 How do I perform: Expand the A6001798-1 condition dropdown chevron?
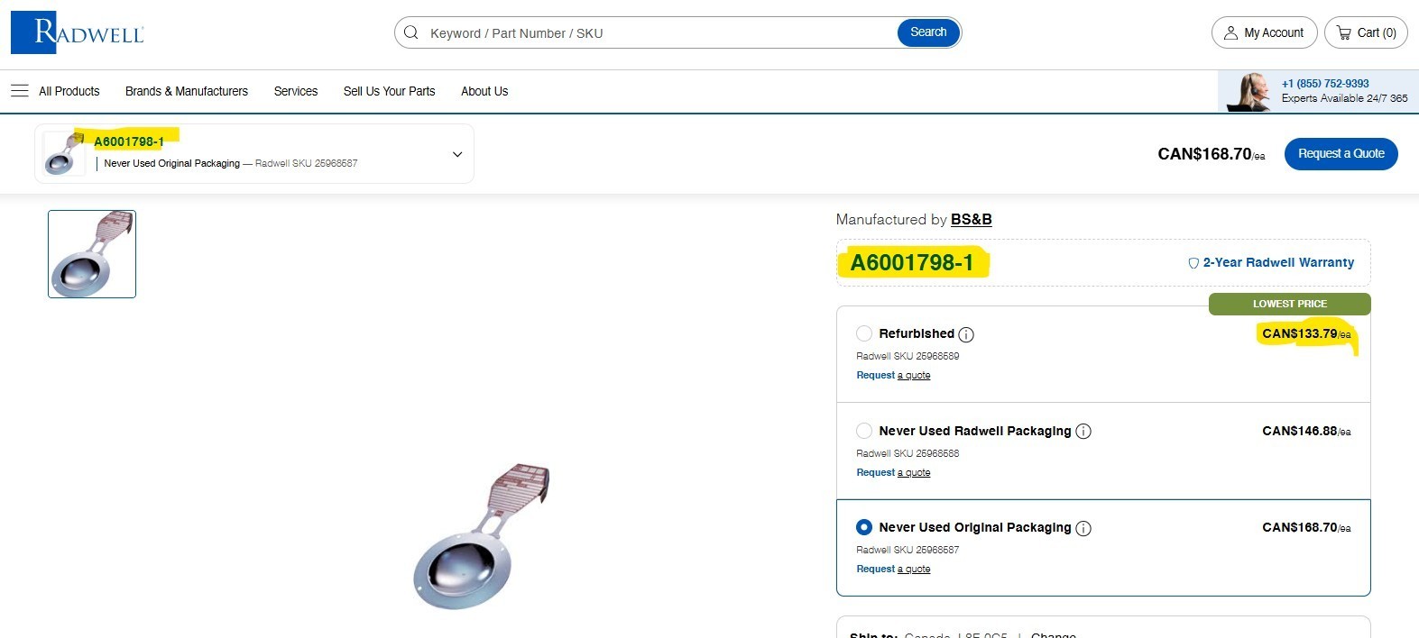click(x=457, y=154)
